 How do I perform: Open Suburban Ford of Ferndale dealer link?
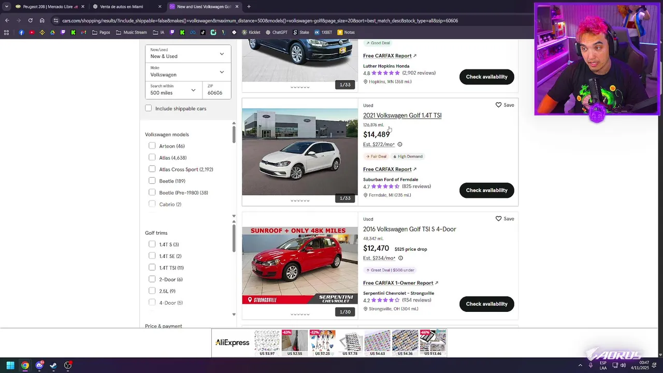click(391, 179)
